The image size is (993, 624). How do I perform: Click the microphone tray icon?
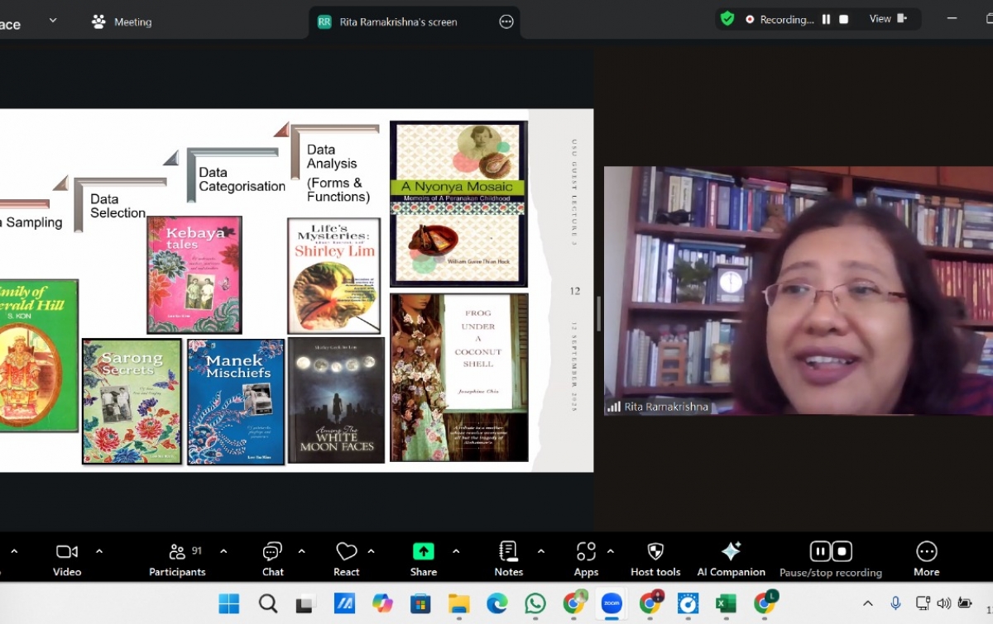tap(895, 603)
